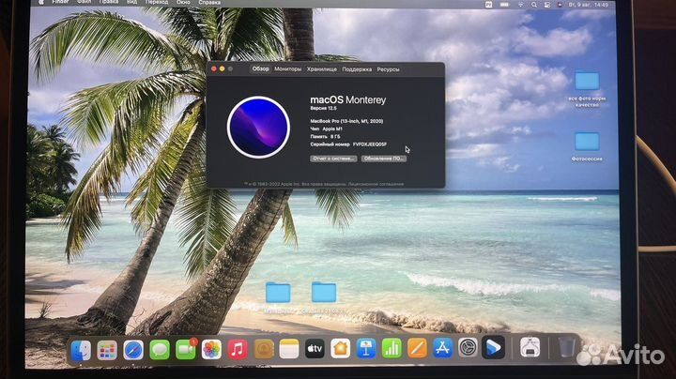Open Numbers from the Dock
The height and width of the screenshot is (379, 676).
(392, 348)
